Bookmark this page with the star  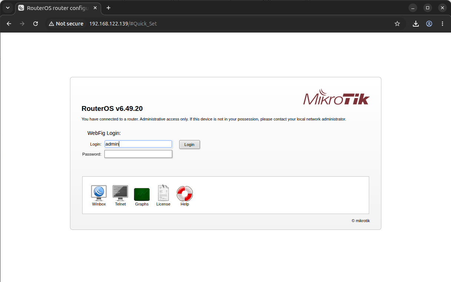397,24
